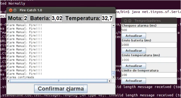Screen dimensions: 181x98
Task: Click the horizontal scroll right arrow
Action: pyautogui.click(x=109, y=81)
